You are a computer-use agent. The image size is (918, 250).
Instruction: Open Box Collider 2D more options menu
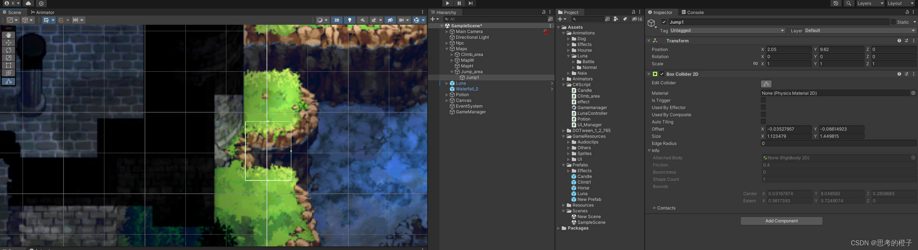pyautogui.click(x=913, y=74)
